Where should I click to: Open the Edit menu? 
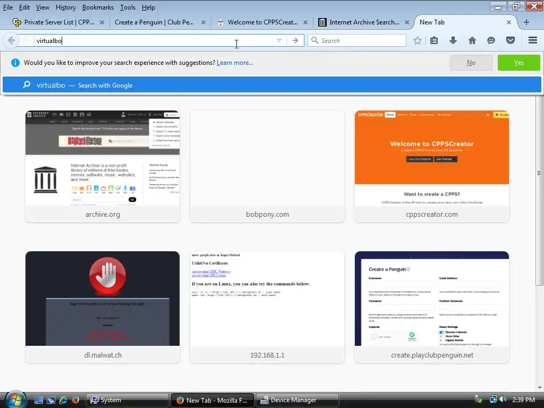point(24,7)
